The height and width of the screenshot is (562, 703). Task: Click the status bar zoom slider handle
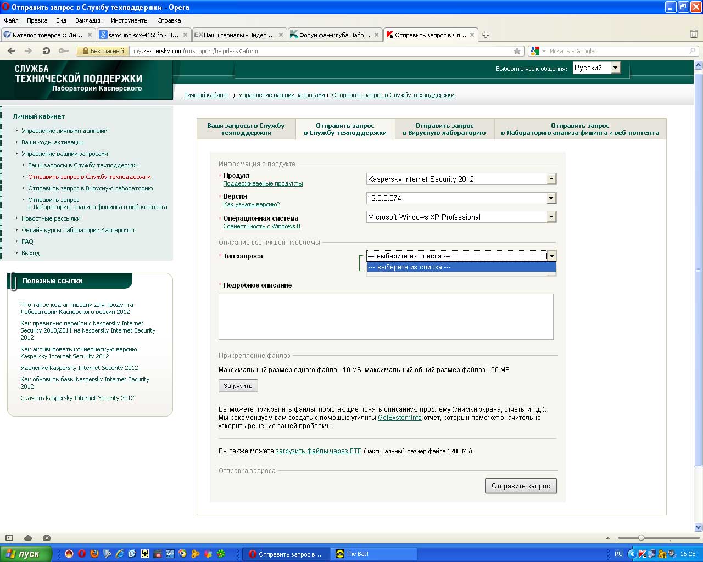(641, 538)
